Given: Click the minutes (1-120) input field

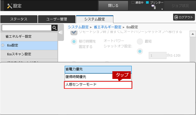Looking at the screenshot, I should tap(157, 55).
